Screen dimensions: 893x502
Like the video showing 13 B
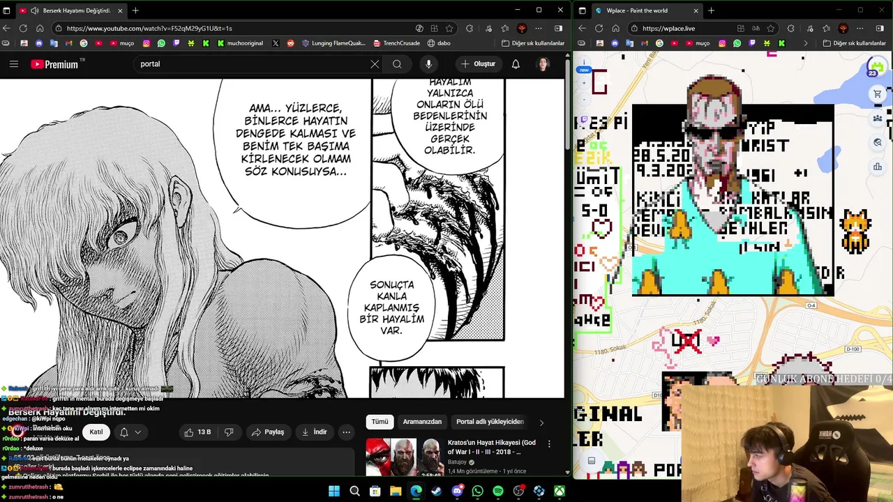click(198, 432)
